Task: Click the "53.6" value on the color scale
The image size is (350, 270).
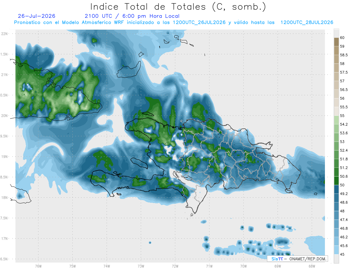Action: 344,133
